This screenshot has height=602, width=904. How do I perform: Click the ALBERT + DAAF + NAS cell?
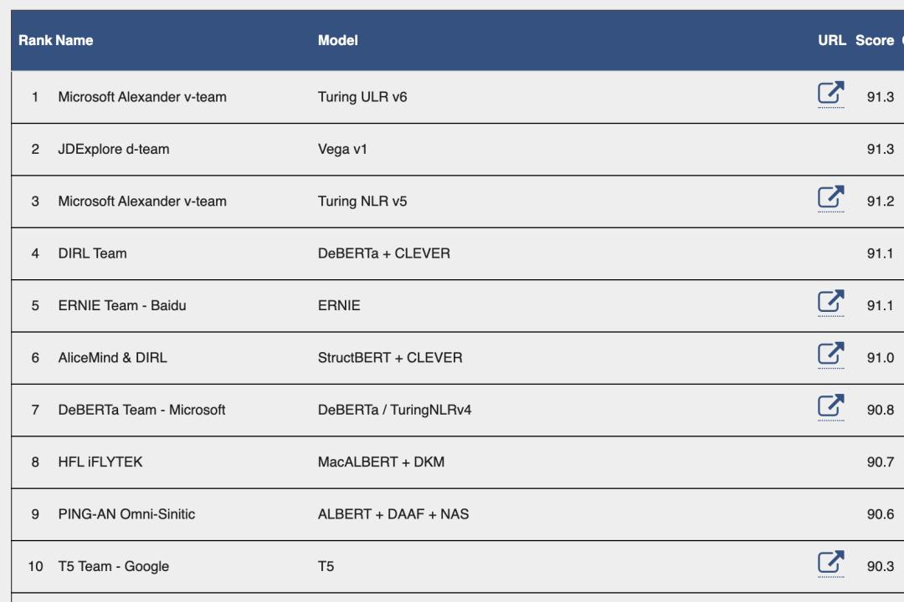point(393,514)
